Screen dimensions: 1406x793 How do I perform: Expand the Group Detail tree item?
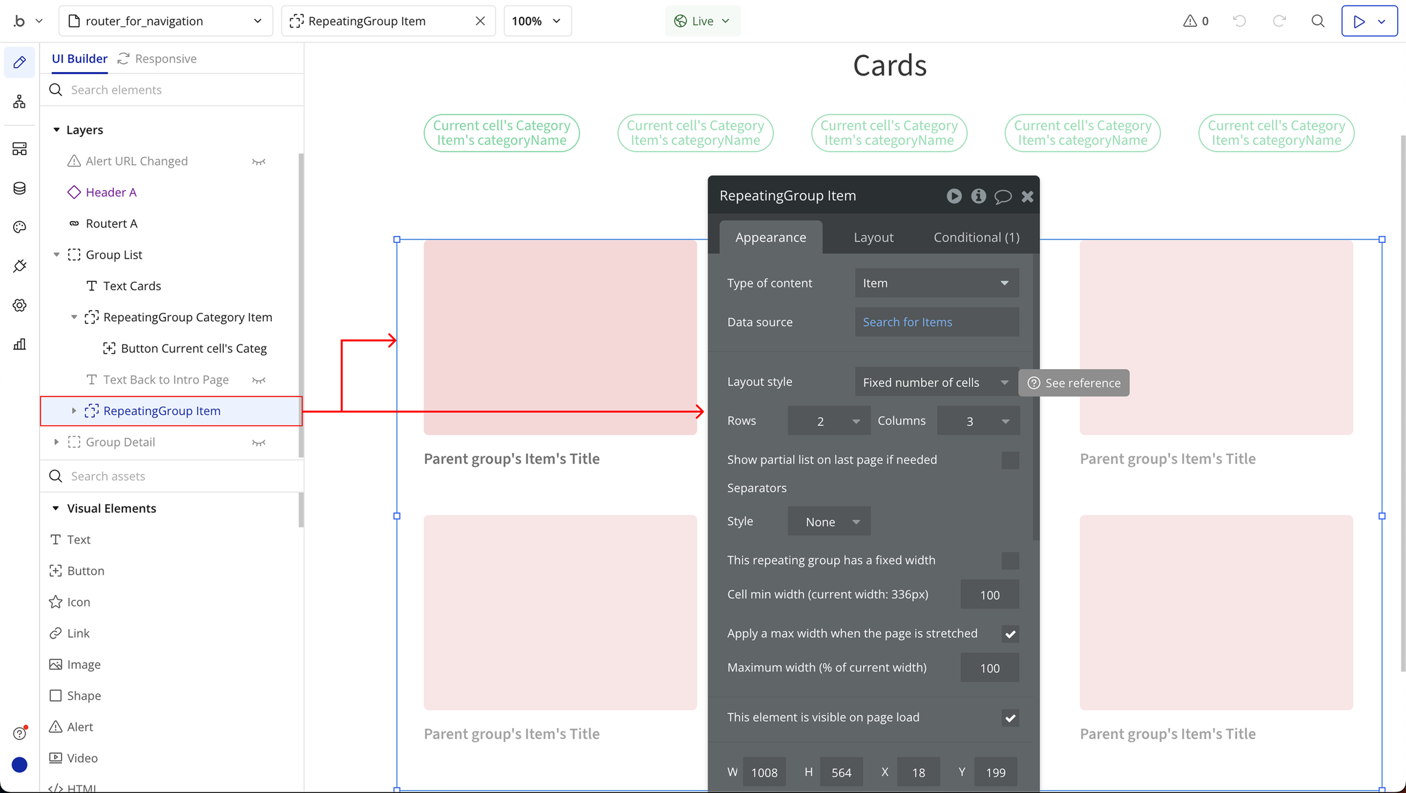point(56,442)
